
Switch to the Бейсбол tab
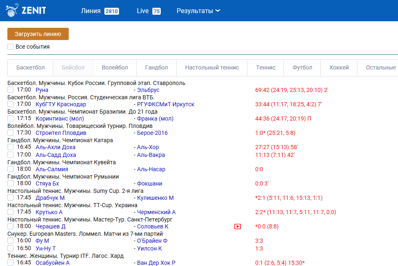tap(73, 67)
